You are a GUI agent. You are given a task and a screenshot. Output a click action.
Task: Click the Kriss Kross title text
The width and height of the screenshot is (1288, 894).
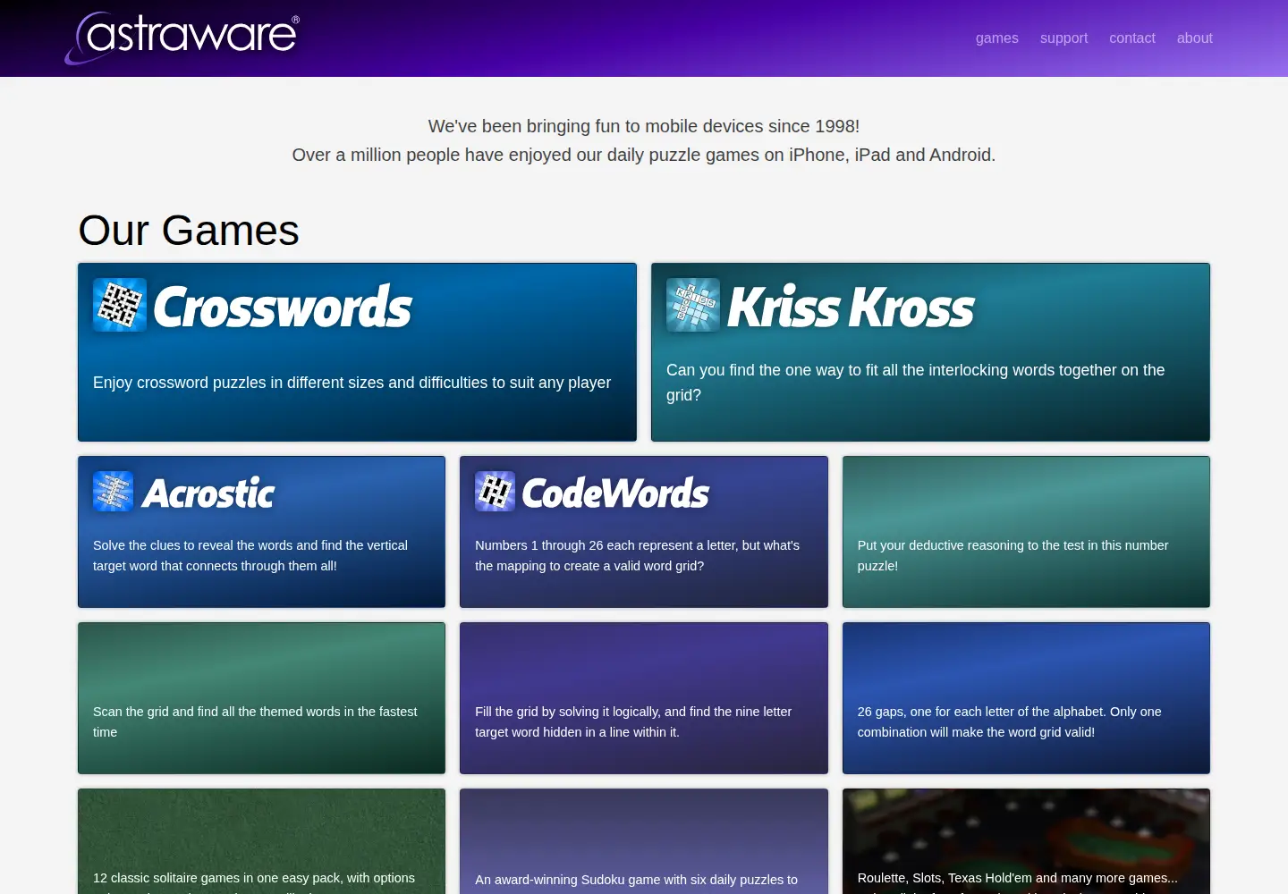851,307
